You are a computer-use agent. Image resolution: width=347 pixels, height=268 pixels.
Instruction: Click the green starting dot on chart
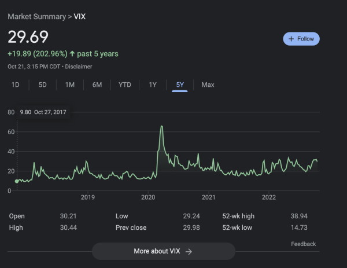[x=16, y=181]
